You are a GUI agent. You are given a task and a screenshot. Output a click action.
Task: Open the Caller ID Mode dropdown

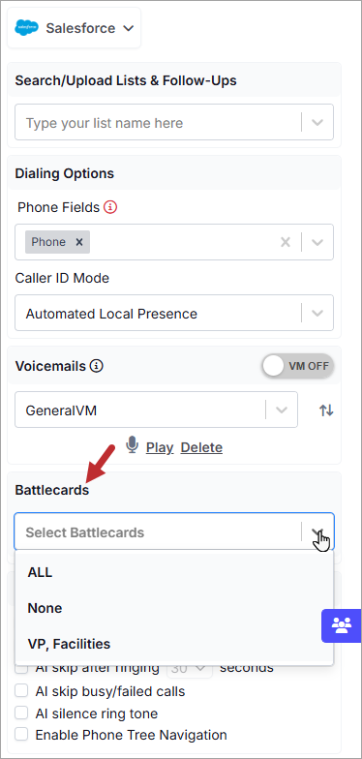[174, 314]
